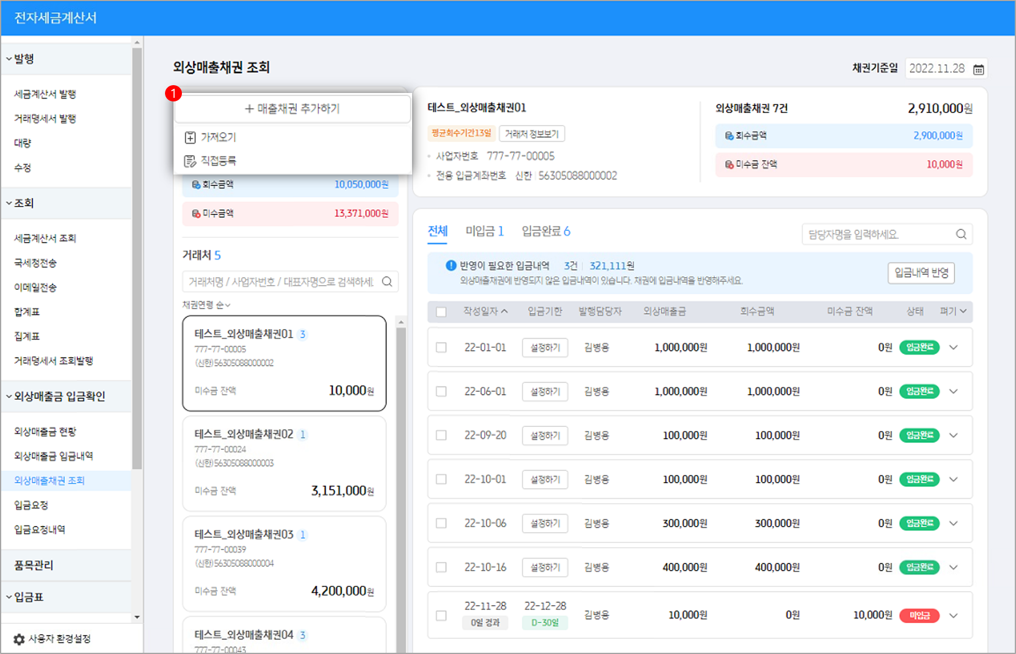This screenshot has height=654, width=1016.
Task: Check the 22-01-01 row checkbox
Action: point(441,347)
